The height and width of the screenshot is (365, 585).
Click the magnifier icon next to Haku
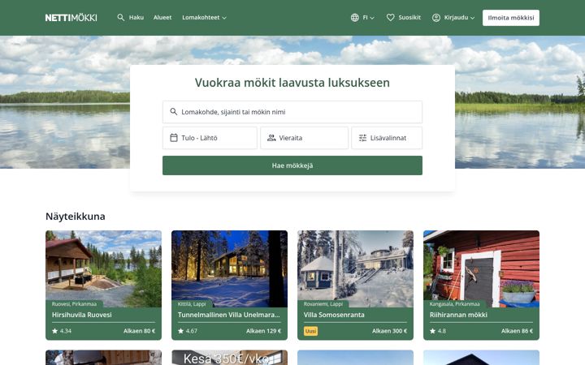pyautogui.click(x=120, y=18)
